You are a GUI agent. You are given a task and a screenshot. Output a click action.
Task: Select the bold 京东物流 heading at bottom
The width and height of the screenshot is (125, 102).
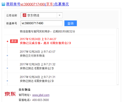24,90
